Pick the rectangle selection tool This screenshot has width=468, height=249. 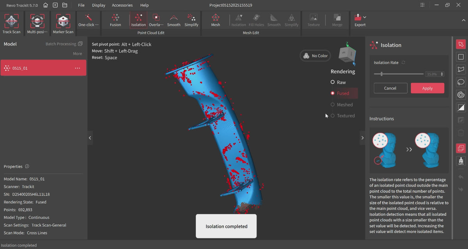click(461, 57)
